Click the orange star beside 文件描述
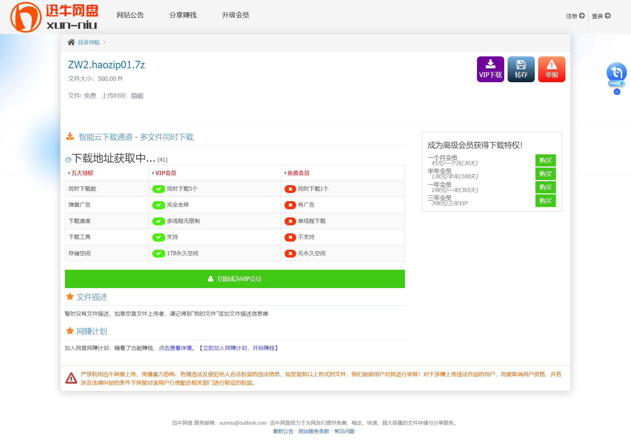631x444 pixels. [x=70, y=297]
